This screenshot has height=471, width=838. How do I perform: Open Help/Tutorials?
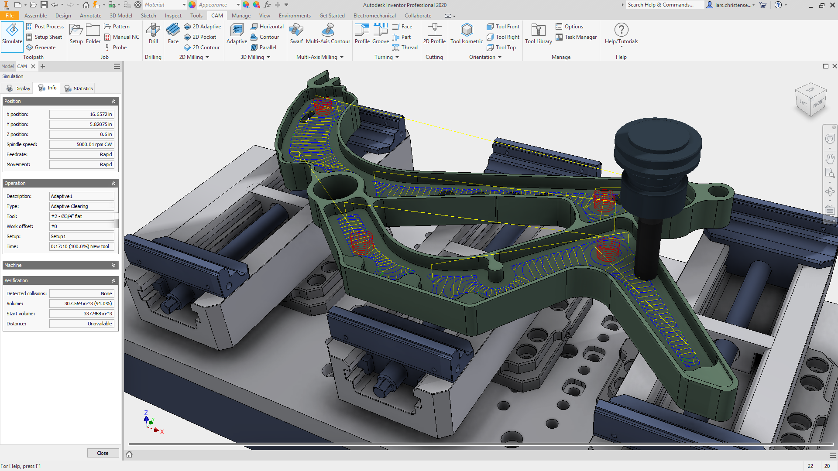click(621, 35)
